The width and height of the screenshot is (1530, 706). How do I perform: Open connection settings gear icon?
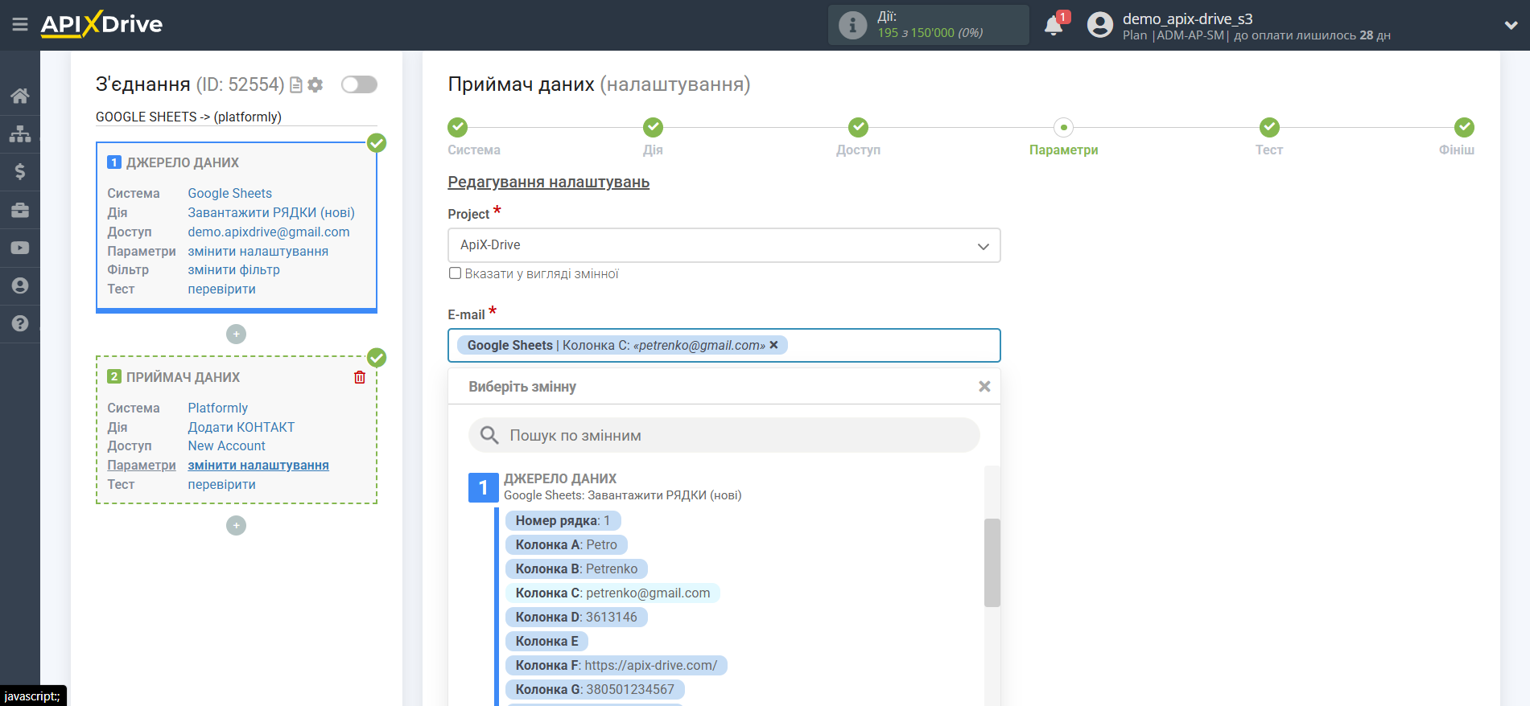pos(315,84)
